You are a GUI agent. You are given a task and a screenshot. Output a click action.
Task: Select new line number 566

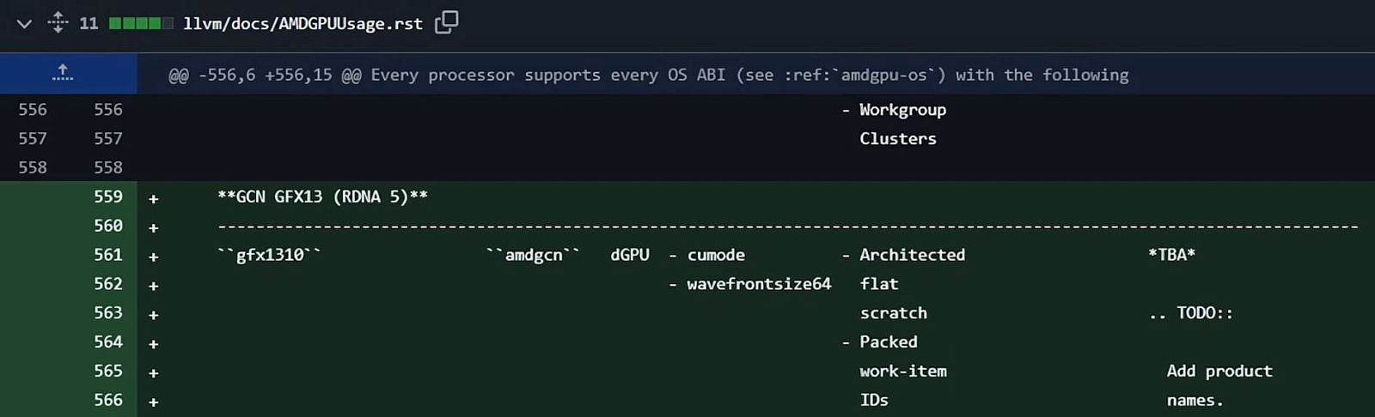point(108,400)
